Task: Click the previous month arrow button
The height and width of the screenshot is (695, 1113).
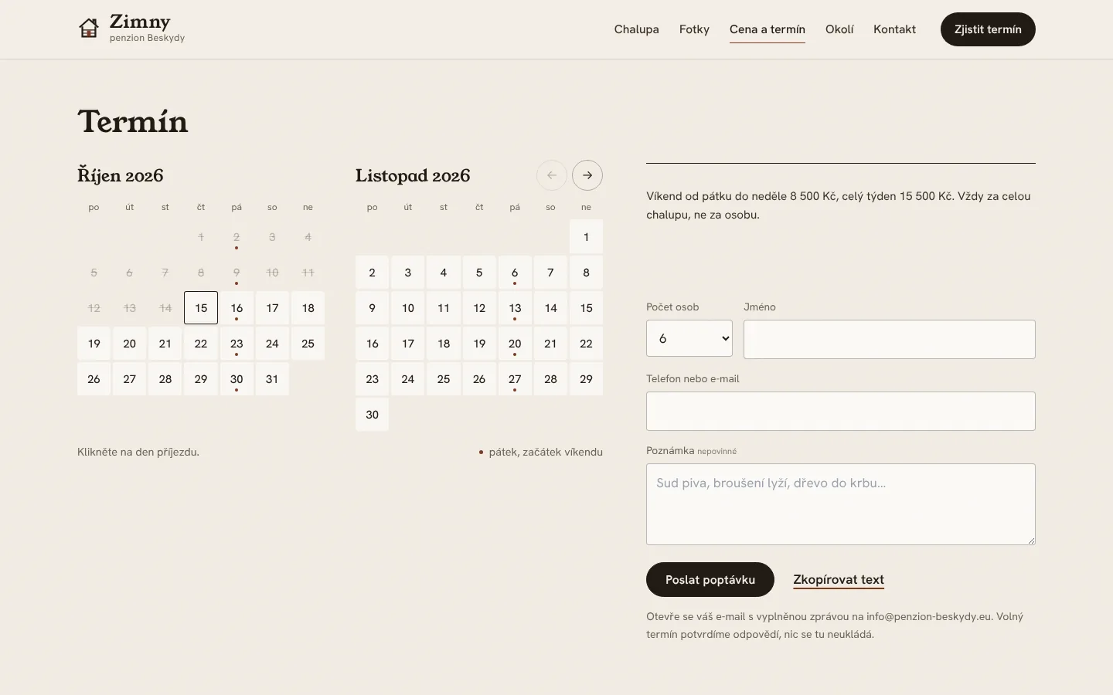Action: (x=552, y=175)
